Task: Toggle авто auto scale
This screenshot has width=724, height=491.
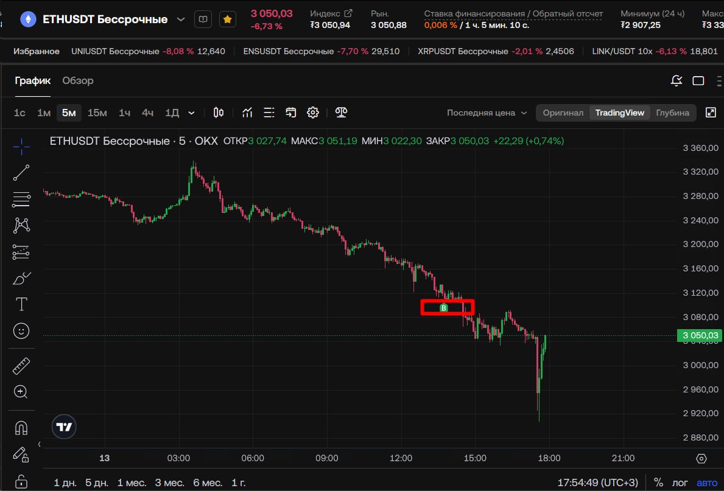Action: [x=707, y=483]
